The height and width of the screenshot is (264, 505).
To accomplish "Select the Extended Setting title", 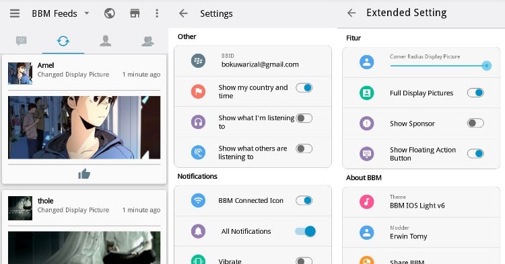I will click(407, 13).
